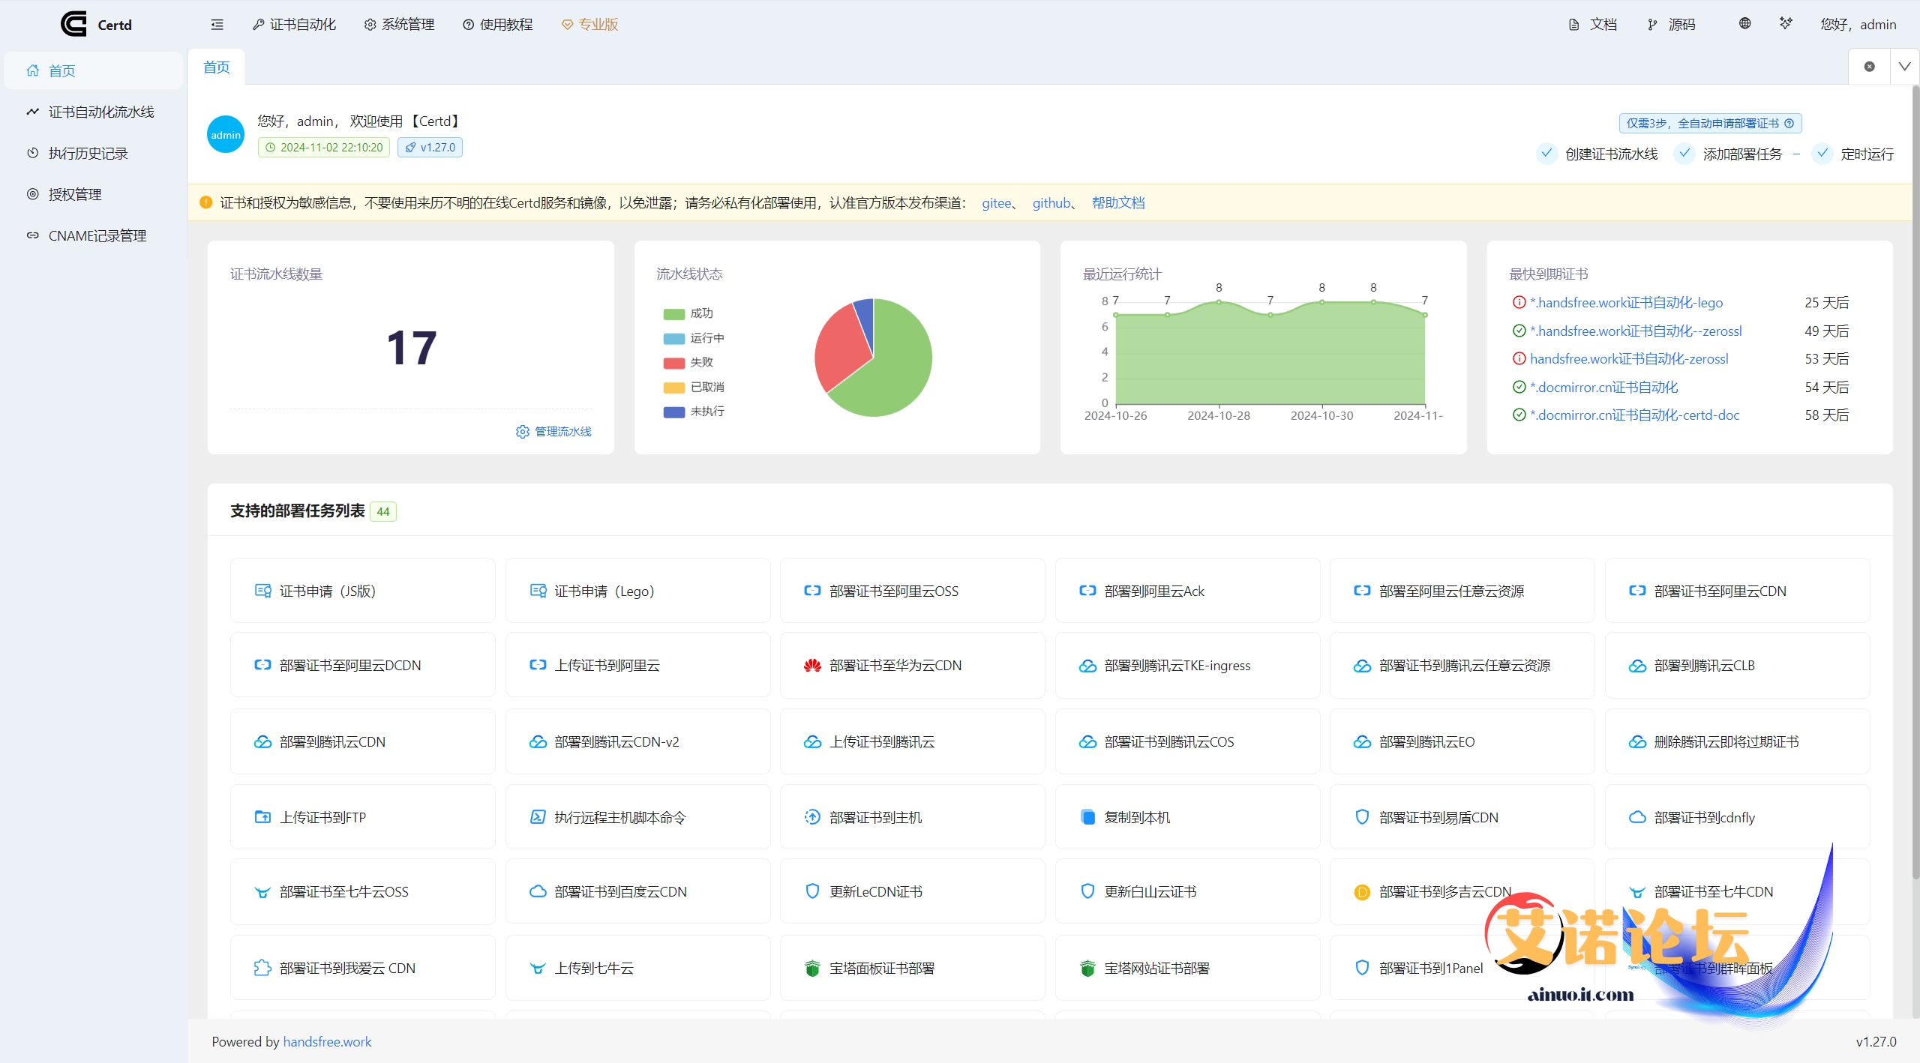Viewport: 1920px width, 1063px height.
Task: Open the gitee link
Action: pyautogui.click(x=996, y=203)
